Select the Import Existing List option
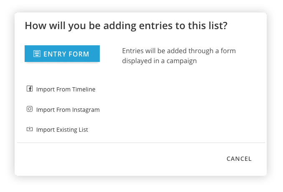The height and width of the screenshot is (192, 283). pos(62,130)
